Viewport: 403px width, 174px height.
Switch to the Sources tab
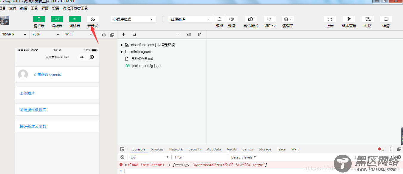[x=157, y=149]
